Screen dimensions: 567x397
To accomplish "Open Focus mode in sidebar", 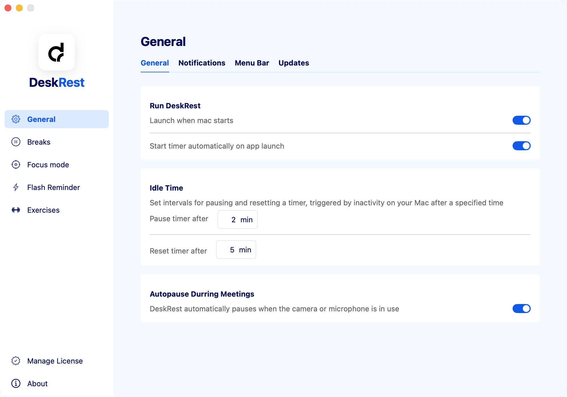I will pyautogui.click(x=57, y=164).
